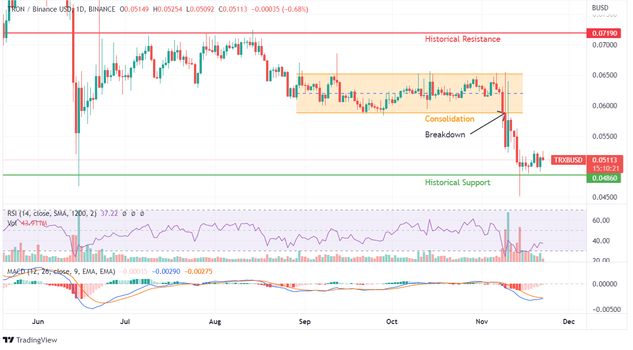633x350 pixels.
Task: Click the 40.00 RSI axis value
Action: [x=600, y=241]
